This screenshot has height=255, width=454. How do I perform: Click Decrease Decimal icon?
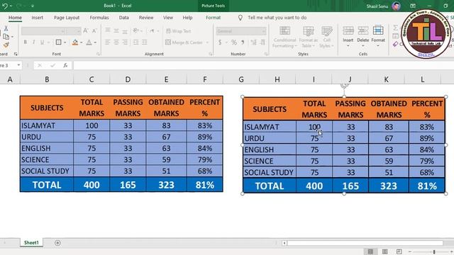pyautogui.click(x=262, y=42)
